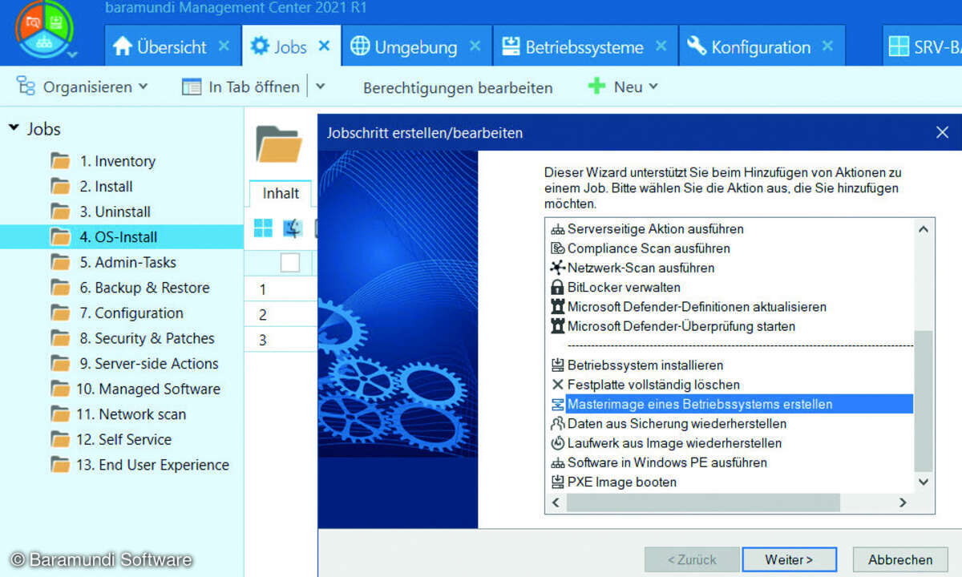Filter content by the Windows logo icon
Image resolution: width=962 pixels, height=577 pixels.
[263, 228]
